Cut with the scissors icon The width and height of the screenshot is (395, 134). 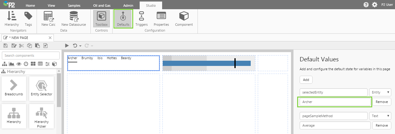21,46
